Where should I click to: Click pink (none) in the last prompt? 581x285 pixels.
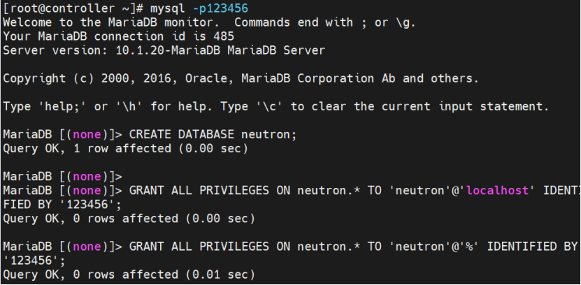pyautogui.click(x=87, y=247)
